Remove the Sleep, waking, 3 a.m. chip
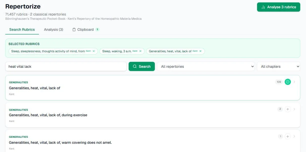Screen dimensions: 306x152 pos(140,51)
